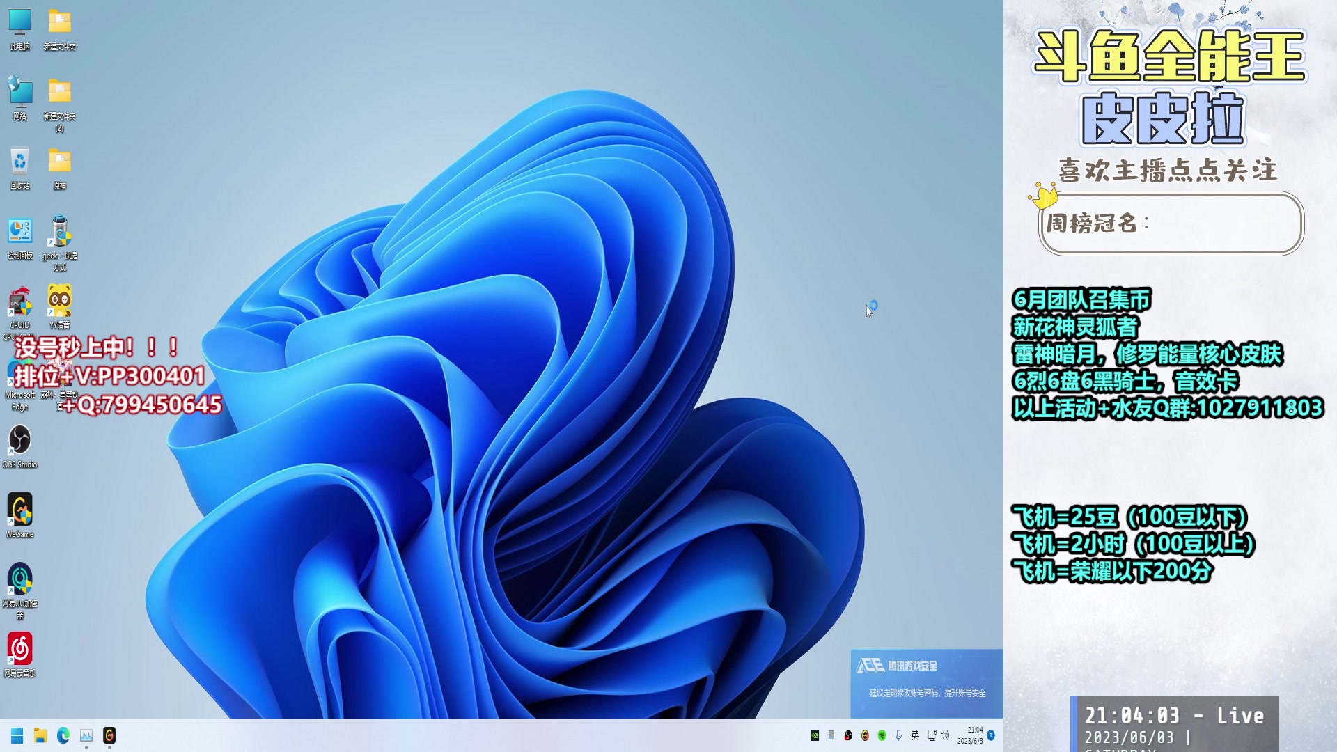
Task: Open the notification badge in taskbar
Action: pos(991,735)
